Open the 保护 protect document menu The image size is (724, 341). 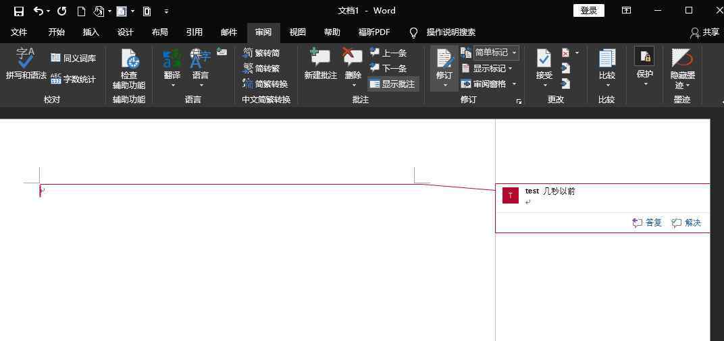pos(644,67)
